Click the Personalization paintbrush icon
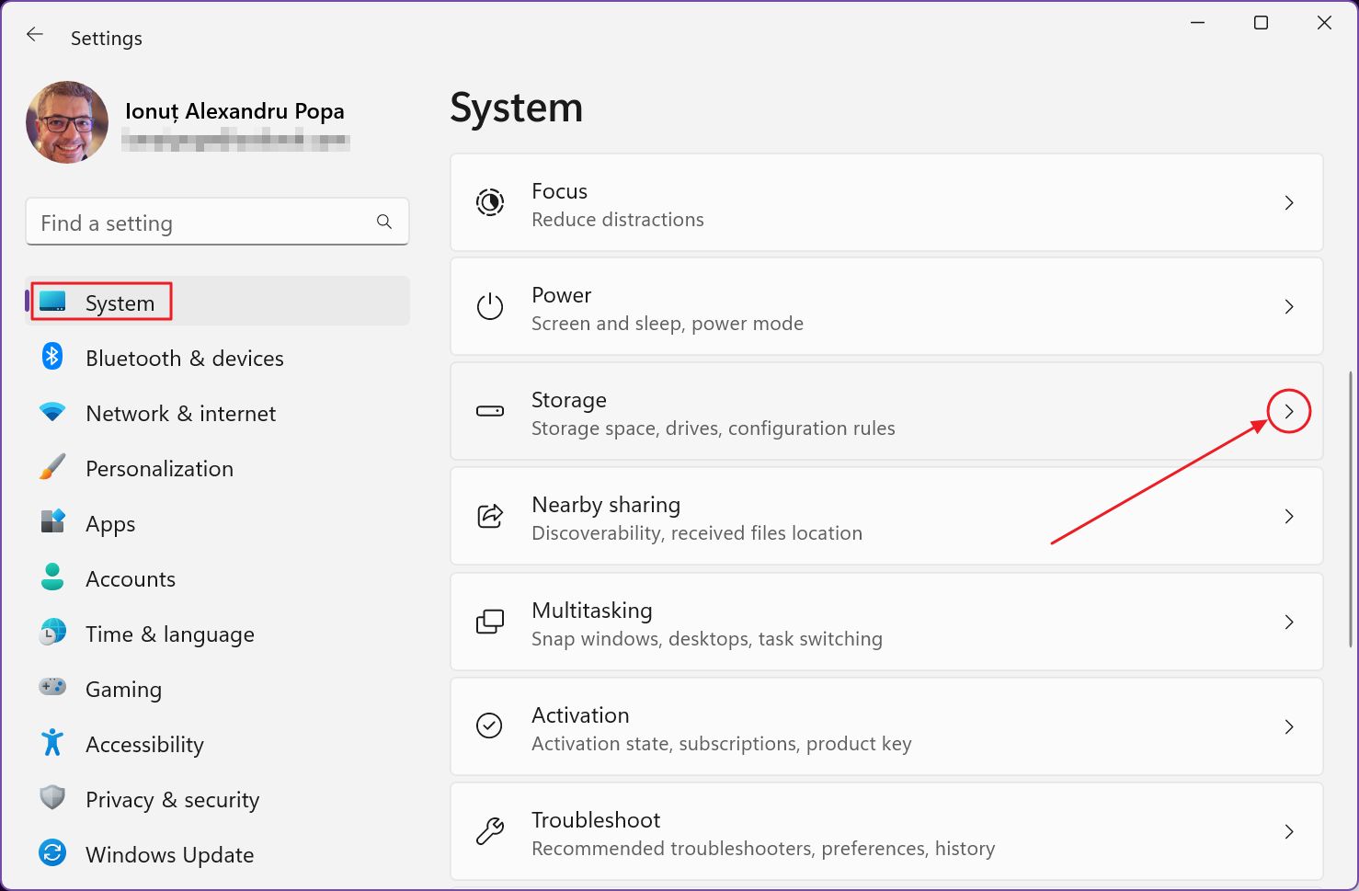Screen dimensions: 1359x891 tap(52, 467)
